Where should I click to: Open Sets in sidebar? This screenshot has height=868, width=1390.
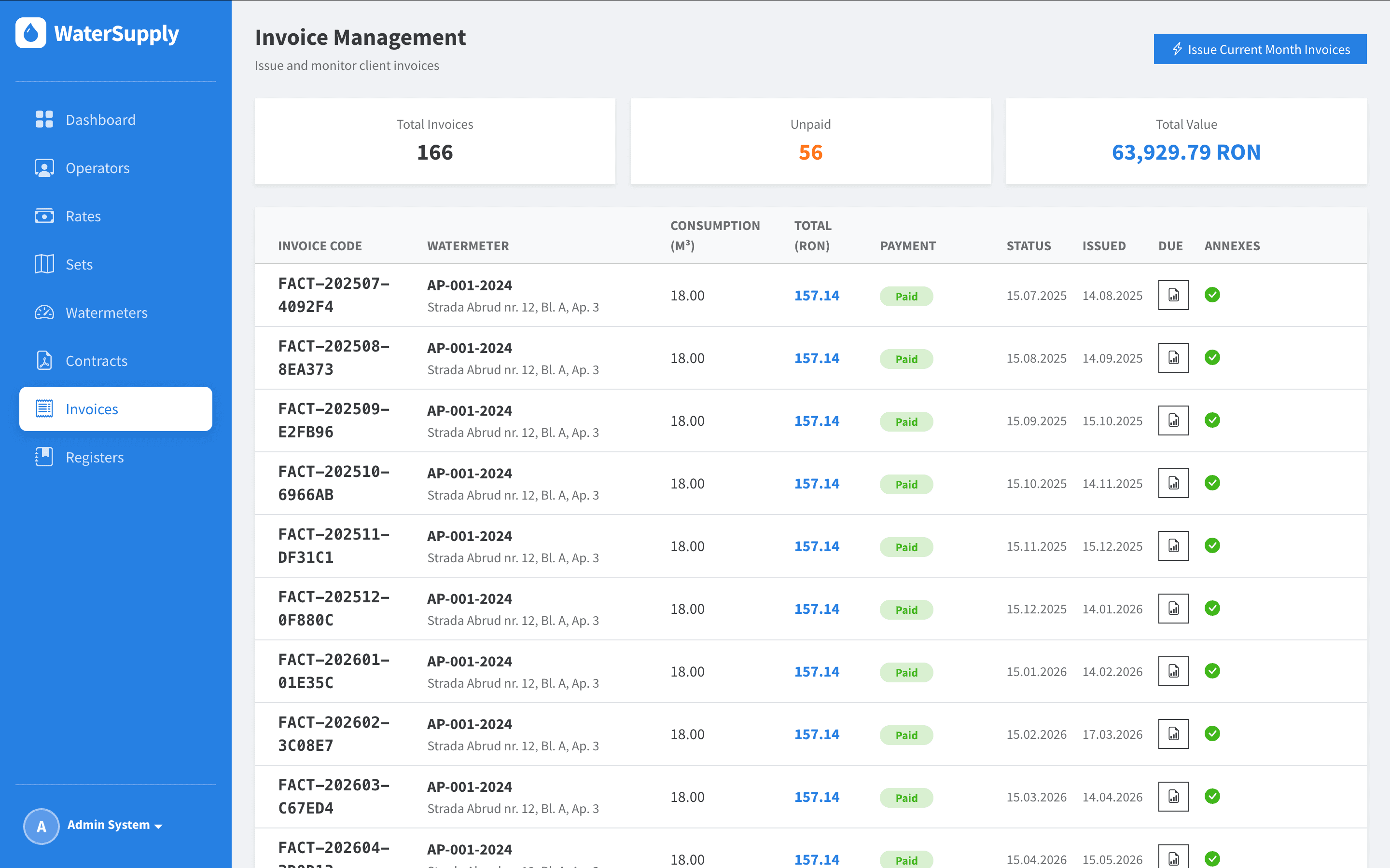click(115, 264)
